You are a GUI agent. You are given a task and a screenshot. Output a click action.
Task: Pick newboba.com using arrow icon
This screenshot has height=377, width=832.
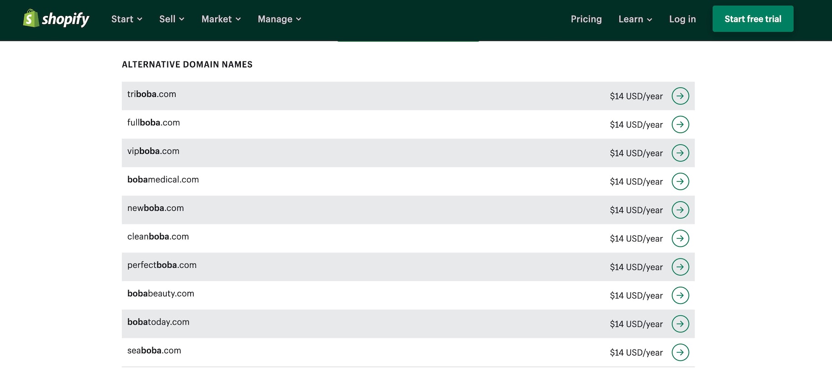tap(680, 210)
